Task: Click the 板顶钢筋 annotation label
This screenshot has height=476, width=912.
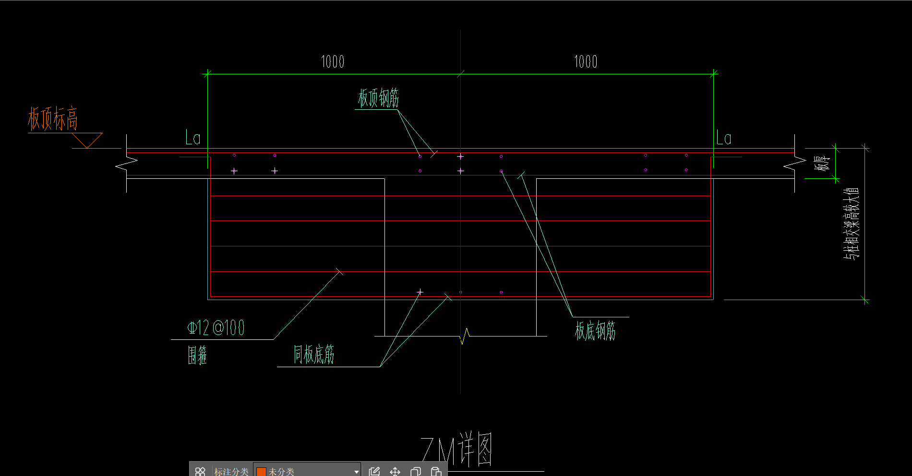Action: click(x=379, y=98)
